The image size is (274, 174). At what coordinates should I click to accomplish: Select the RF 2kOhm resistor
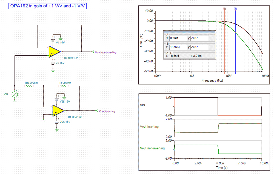[64, 86]
